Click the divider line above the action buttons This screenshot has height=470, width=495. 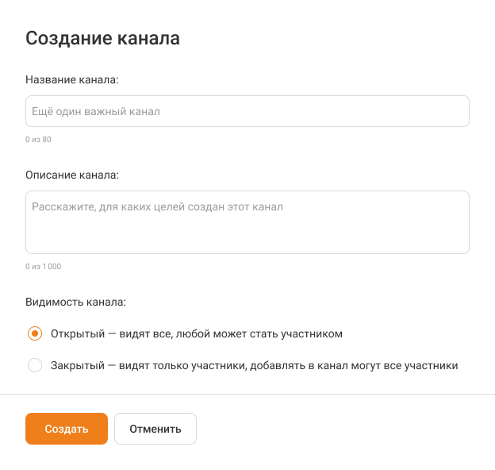(247, 394)
